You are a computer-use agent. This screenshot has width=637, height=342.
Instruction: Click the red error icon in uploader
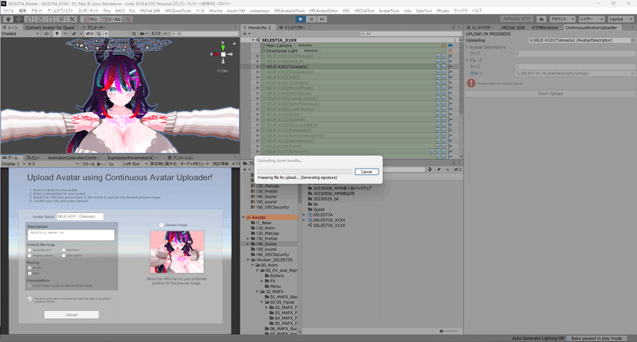tap(471, 84)
